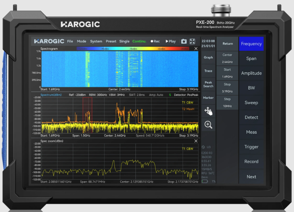294x212 pixels.
Task: Capture a screenshot with the camera icon
Action: pyautogui.click(x=184, y=41)
